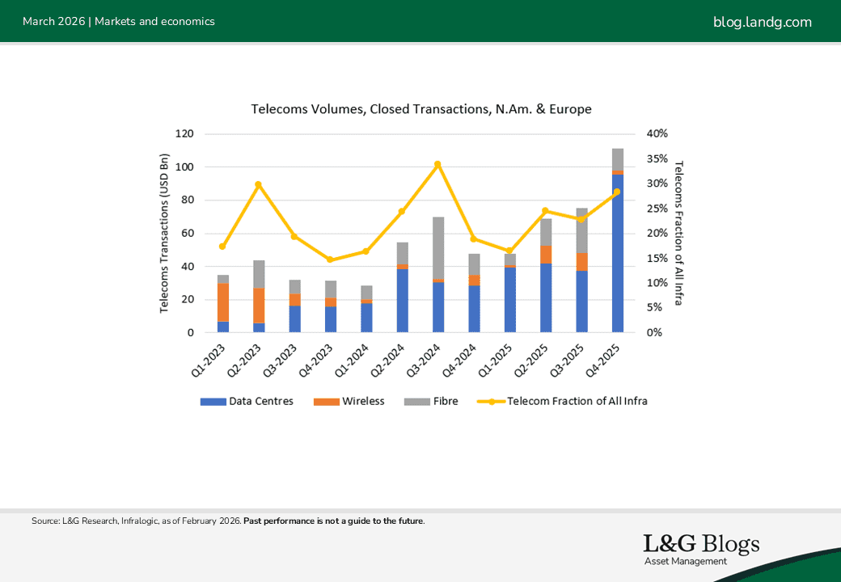Click the L&G Blogs logo
This screenshot has width=841, height=582.
(x=701, y=545)
